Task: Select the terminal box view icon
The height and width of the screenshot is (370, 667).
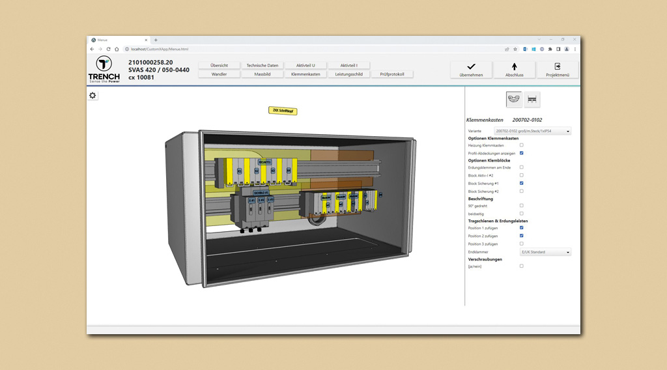Action: click(x=514, y=99)
